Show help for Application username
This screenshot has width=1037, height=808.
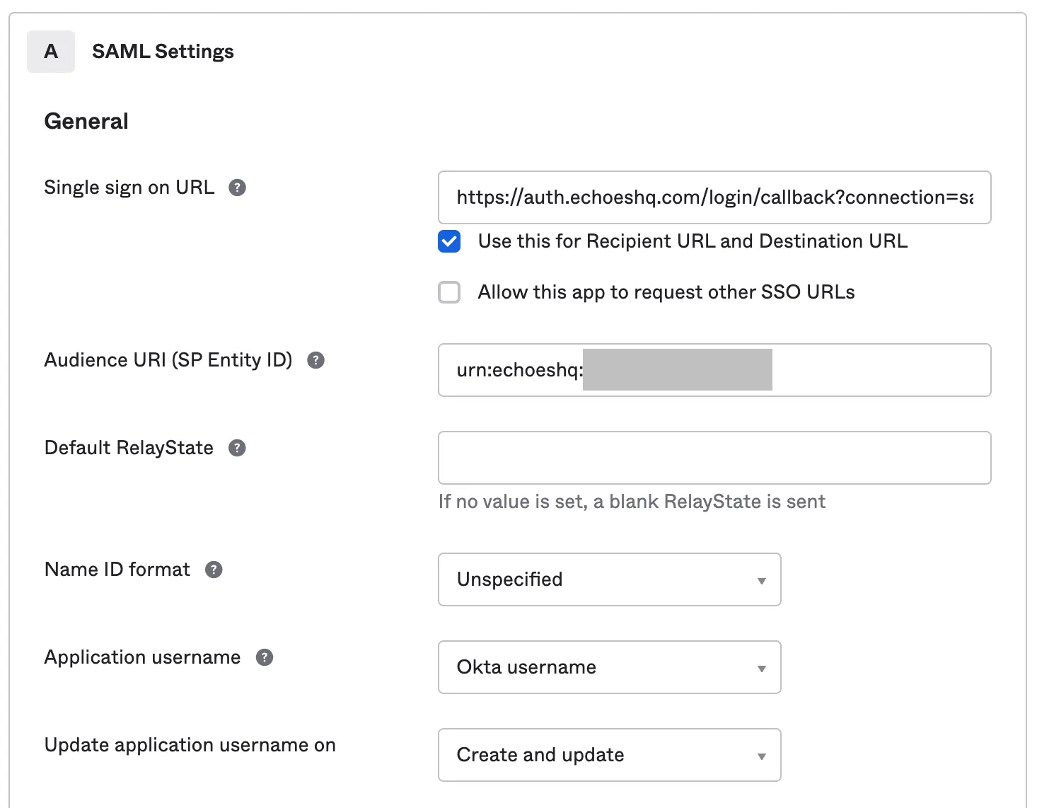[x=265, y=657]
